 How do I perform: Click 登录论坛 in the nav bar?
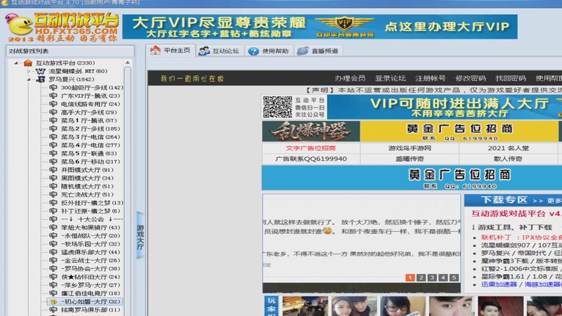click(390, 78)
